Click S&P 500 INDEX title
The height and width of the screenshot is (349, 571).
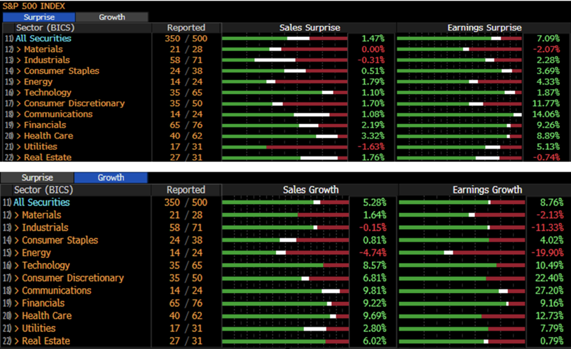(33, 6)
